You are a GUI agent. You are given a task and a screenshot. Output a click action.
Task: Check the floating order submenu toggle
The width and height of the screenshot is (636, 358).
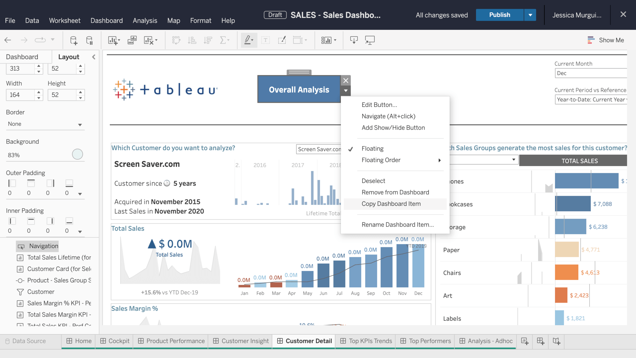tap(440, 160)
